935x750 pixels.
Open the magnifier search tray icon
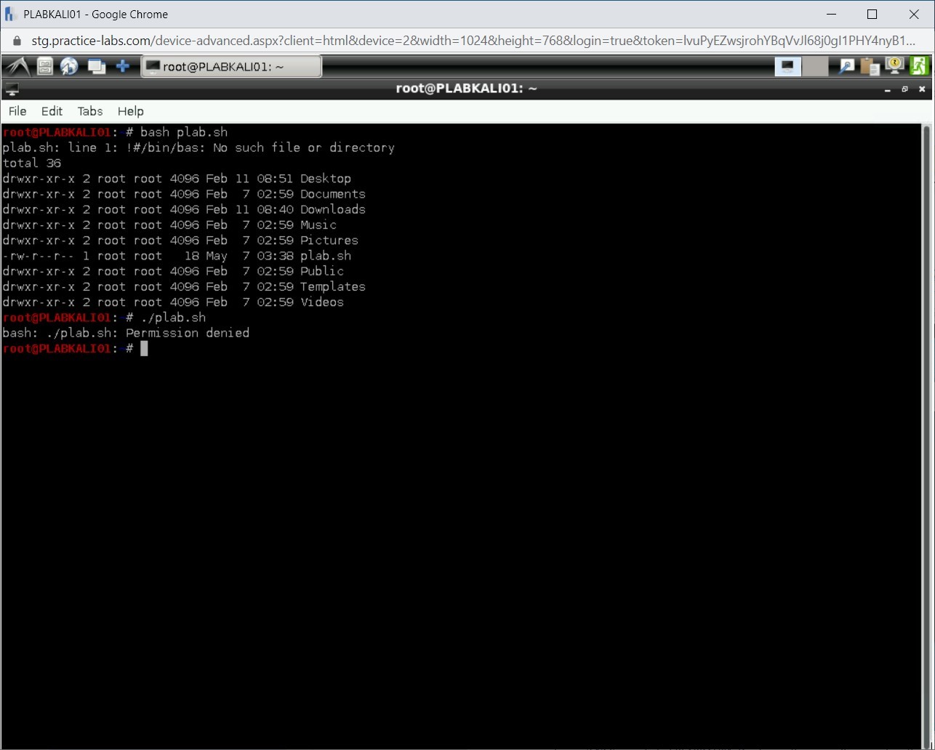click(x=846, y=67)
